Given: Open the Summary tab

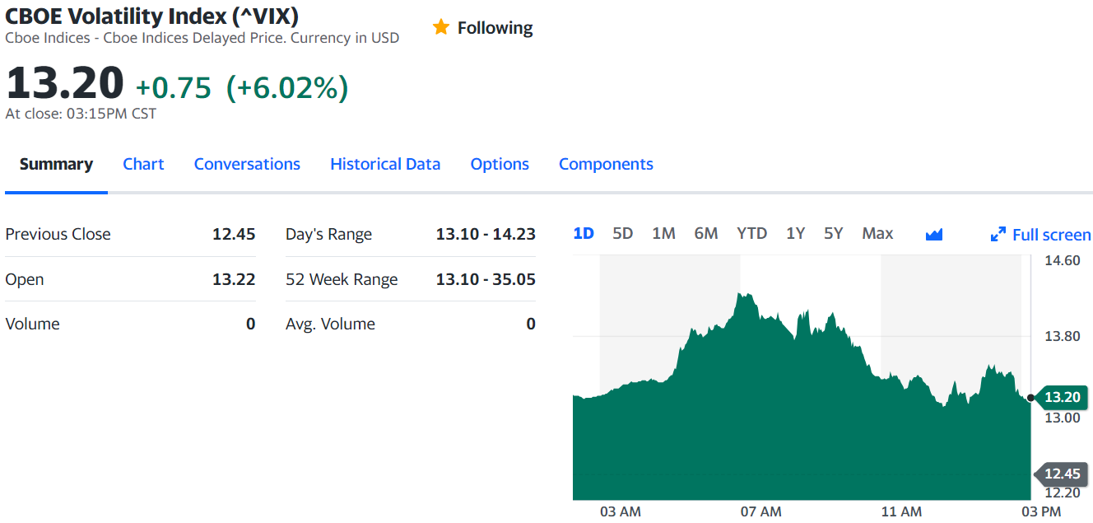Looking at the screenshot, I should [56, 164].
